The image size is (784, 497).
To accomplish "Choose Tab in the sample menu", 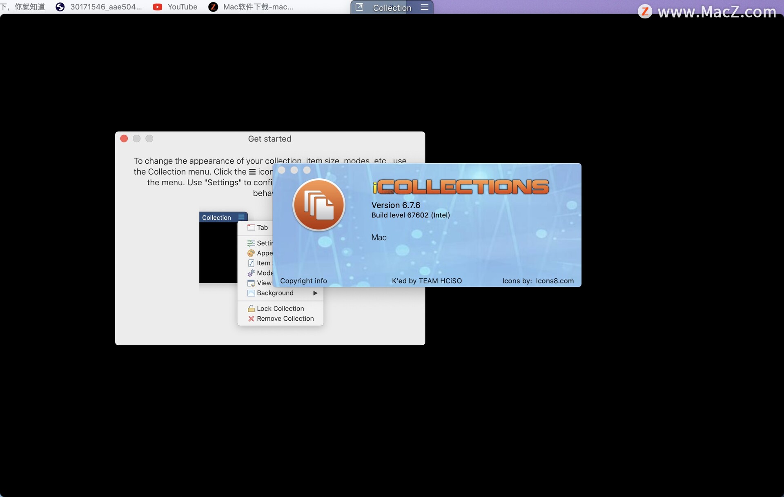I will click(262, 227).
